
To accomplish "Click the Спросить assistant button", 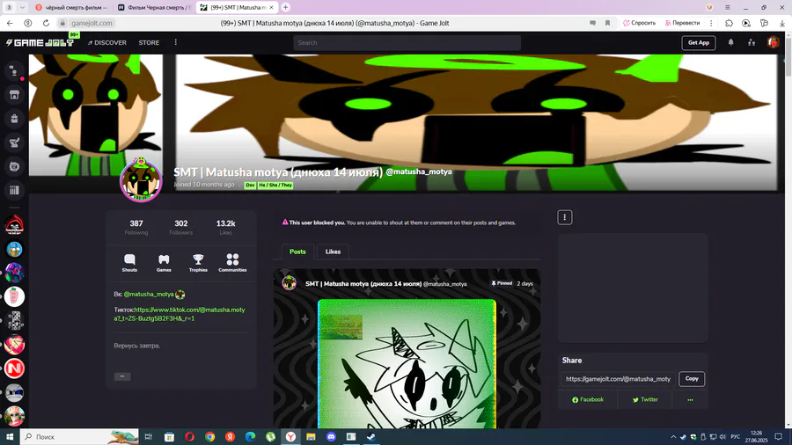I will (x=640, y=23).
